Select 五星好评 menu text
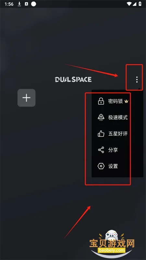The height and width of the screenshot is (260, 146). coord(118,134)
